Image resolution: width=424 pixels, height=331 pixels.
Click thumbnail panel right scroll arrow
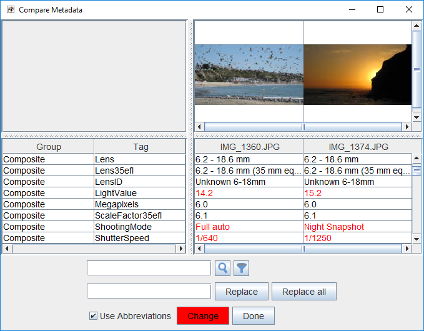(407, 127)
